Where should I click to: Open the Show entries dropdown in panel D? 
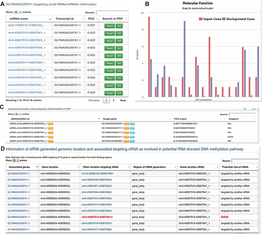click(16, 160)
